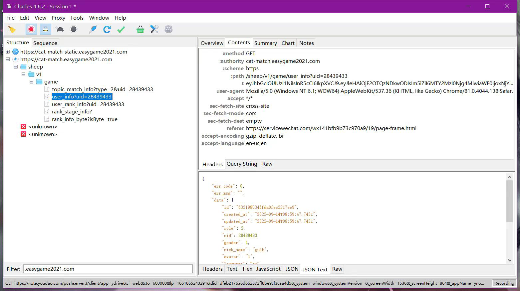This screenshot has height=291, width=520.
Task: Switch to the Contents tab
Action: 239,43
